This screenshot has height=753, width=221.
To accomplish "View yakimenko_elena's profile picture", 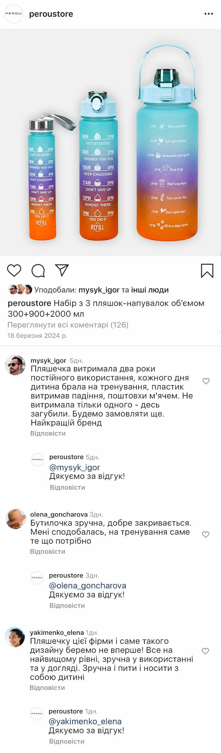I will pos(15,637).
